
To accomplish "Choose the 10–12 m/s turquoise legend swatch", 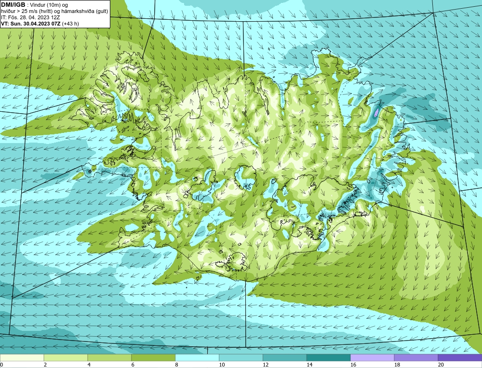I will point(241,357).
